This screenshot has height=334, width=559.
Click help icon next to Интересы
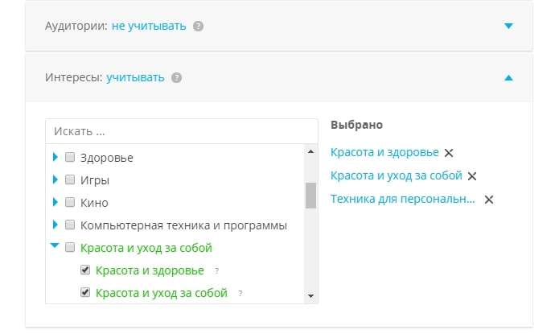click(177, 78)
